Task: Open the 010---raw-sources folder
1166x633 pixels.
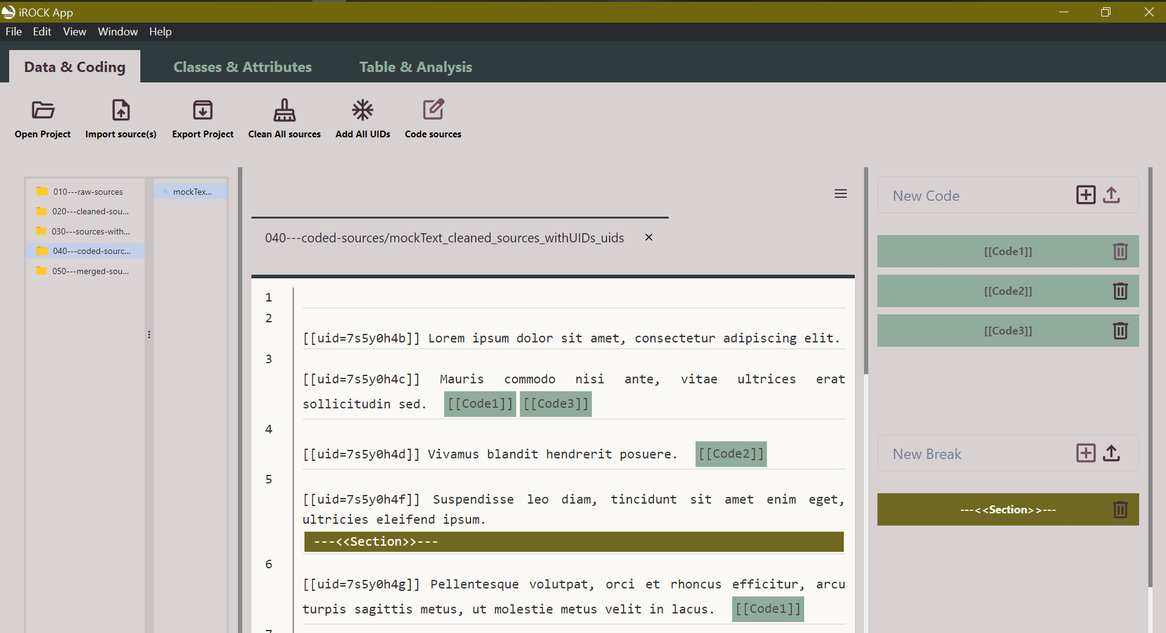Action: 87,192
